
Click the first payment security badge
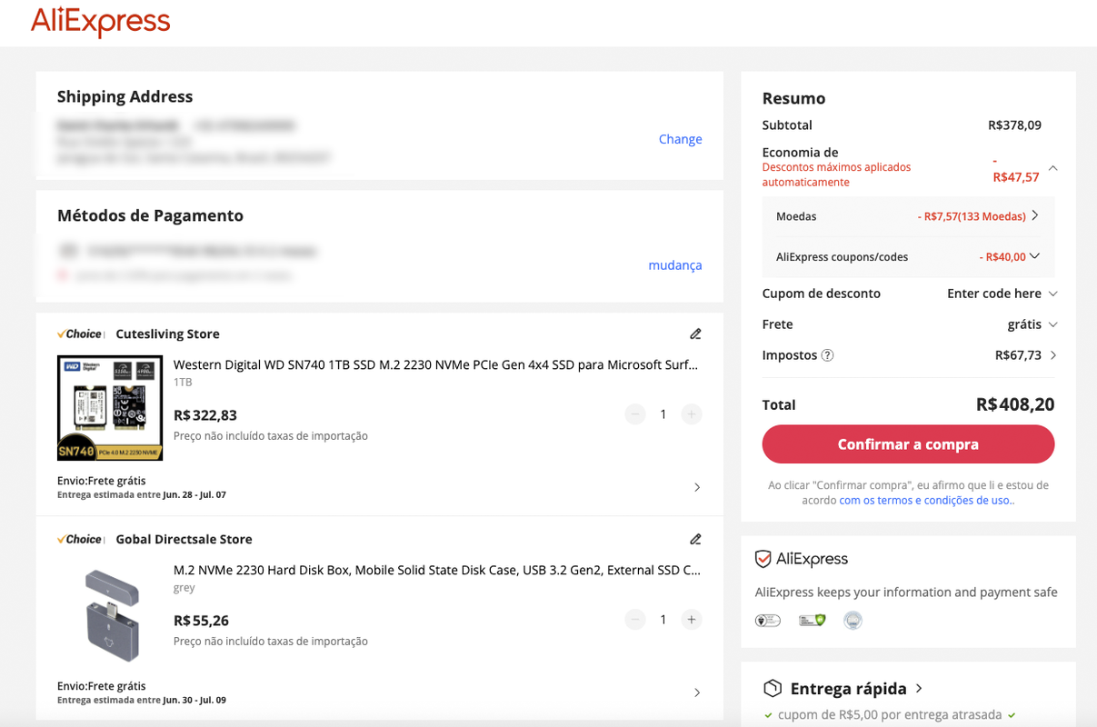coord(768,621)
